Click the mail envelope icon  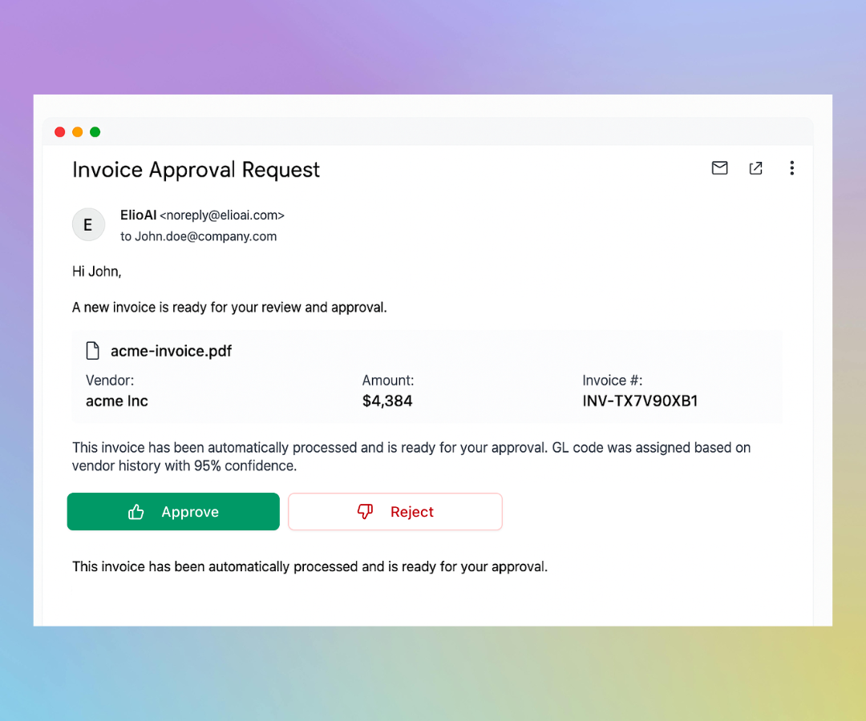click(x=719, y=167)
